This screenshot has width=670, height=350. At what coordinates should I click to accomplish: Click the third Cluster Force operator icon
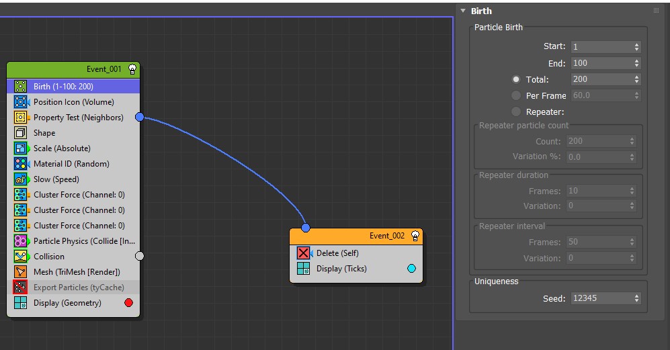(x=20, y=225)
